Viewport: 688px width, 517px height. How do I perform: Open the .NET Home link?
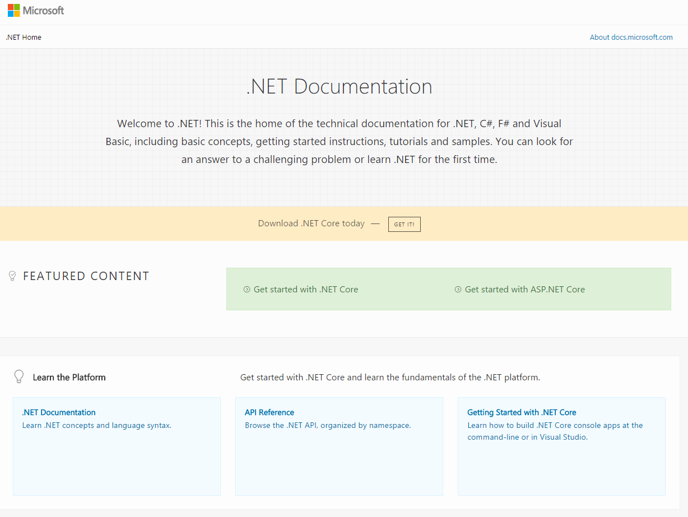pos(23,37)
